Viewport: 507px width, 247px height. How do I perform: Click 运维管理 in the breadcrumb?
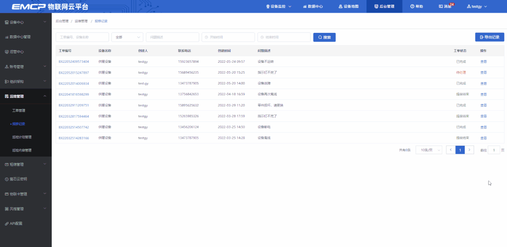[x=81, y=21]
